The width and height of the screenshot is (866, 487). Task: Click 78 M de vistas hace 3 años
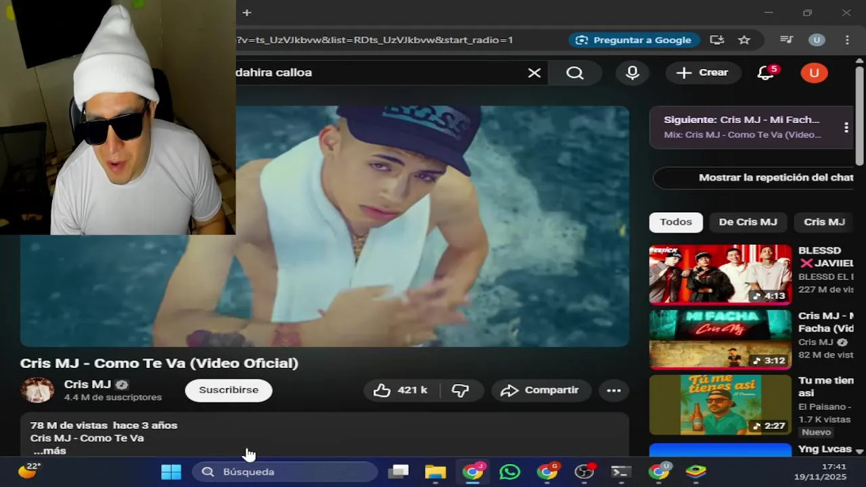click(104, 425)
